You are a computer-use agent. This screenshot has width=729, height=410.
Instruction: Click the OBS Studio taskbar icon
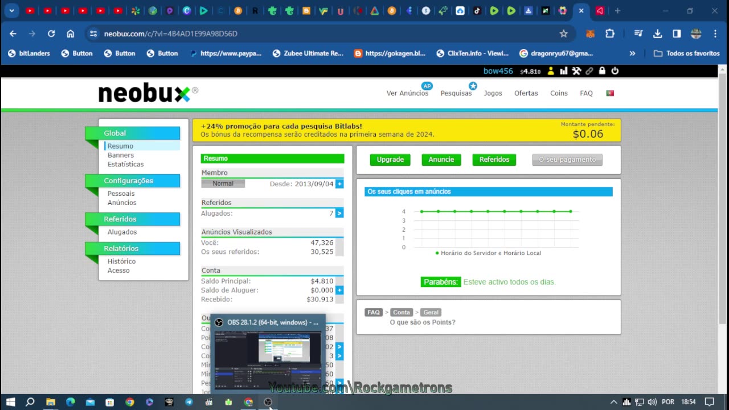coord(268,402)
